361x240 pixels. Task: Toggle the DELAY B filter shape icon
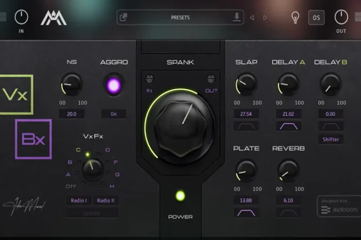point(331,126)
